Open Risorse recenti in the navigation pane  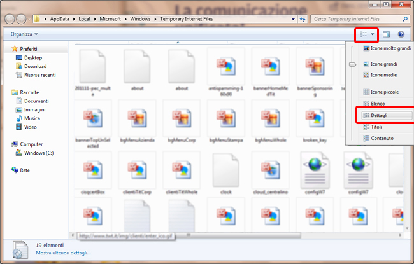tap(40, 75)
